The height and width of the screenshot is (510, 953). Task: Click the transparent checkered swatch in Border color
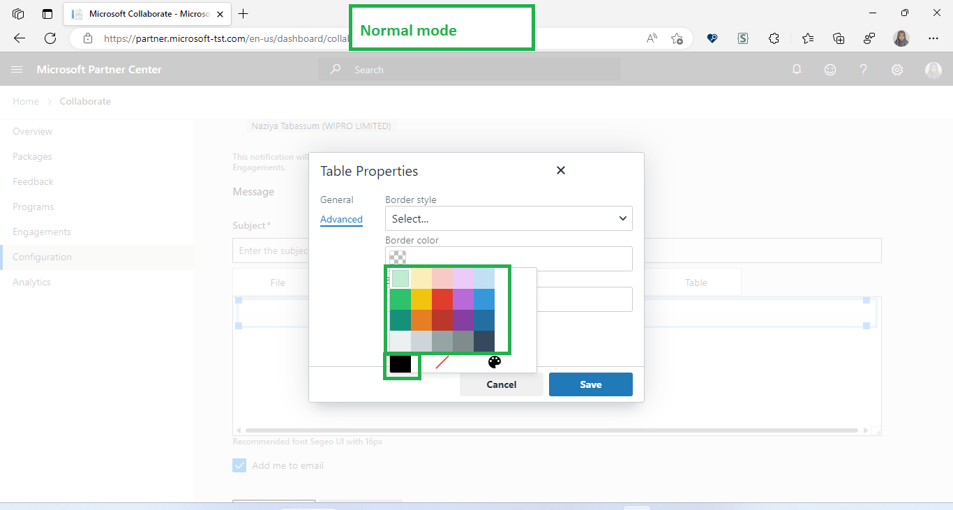pos(397,257)
